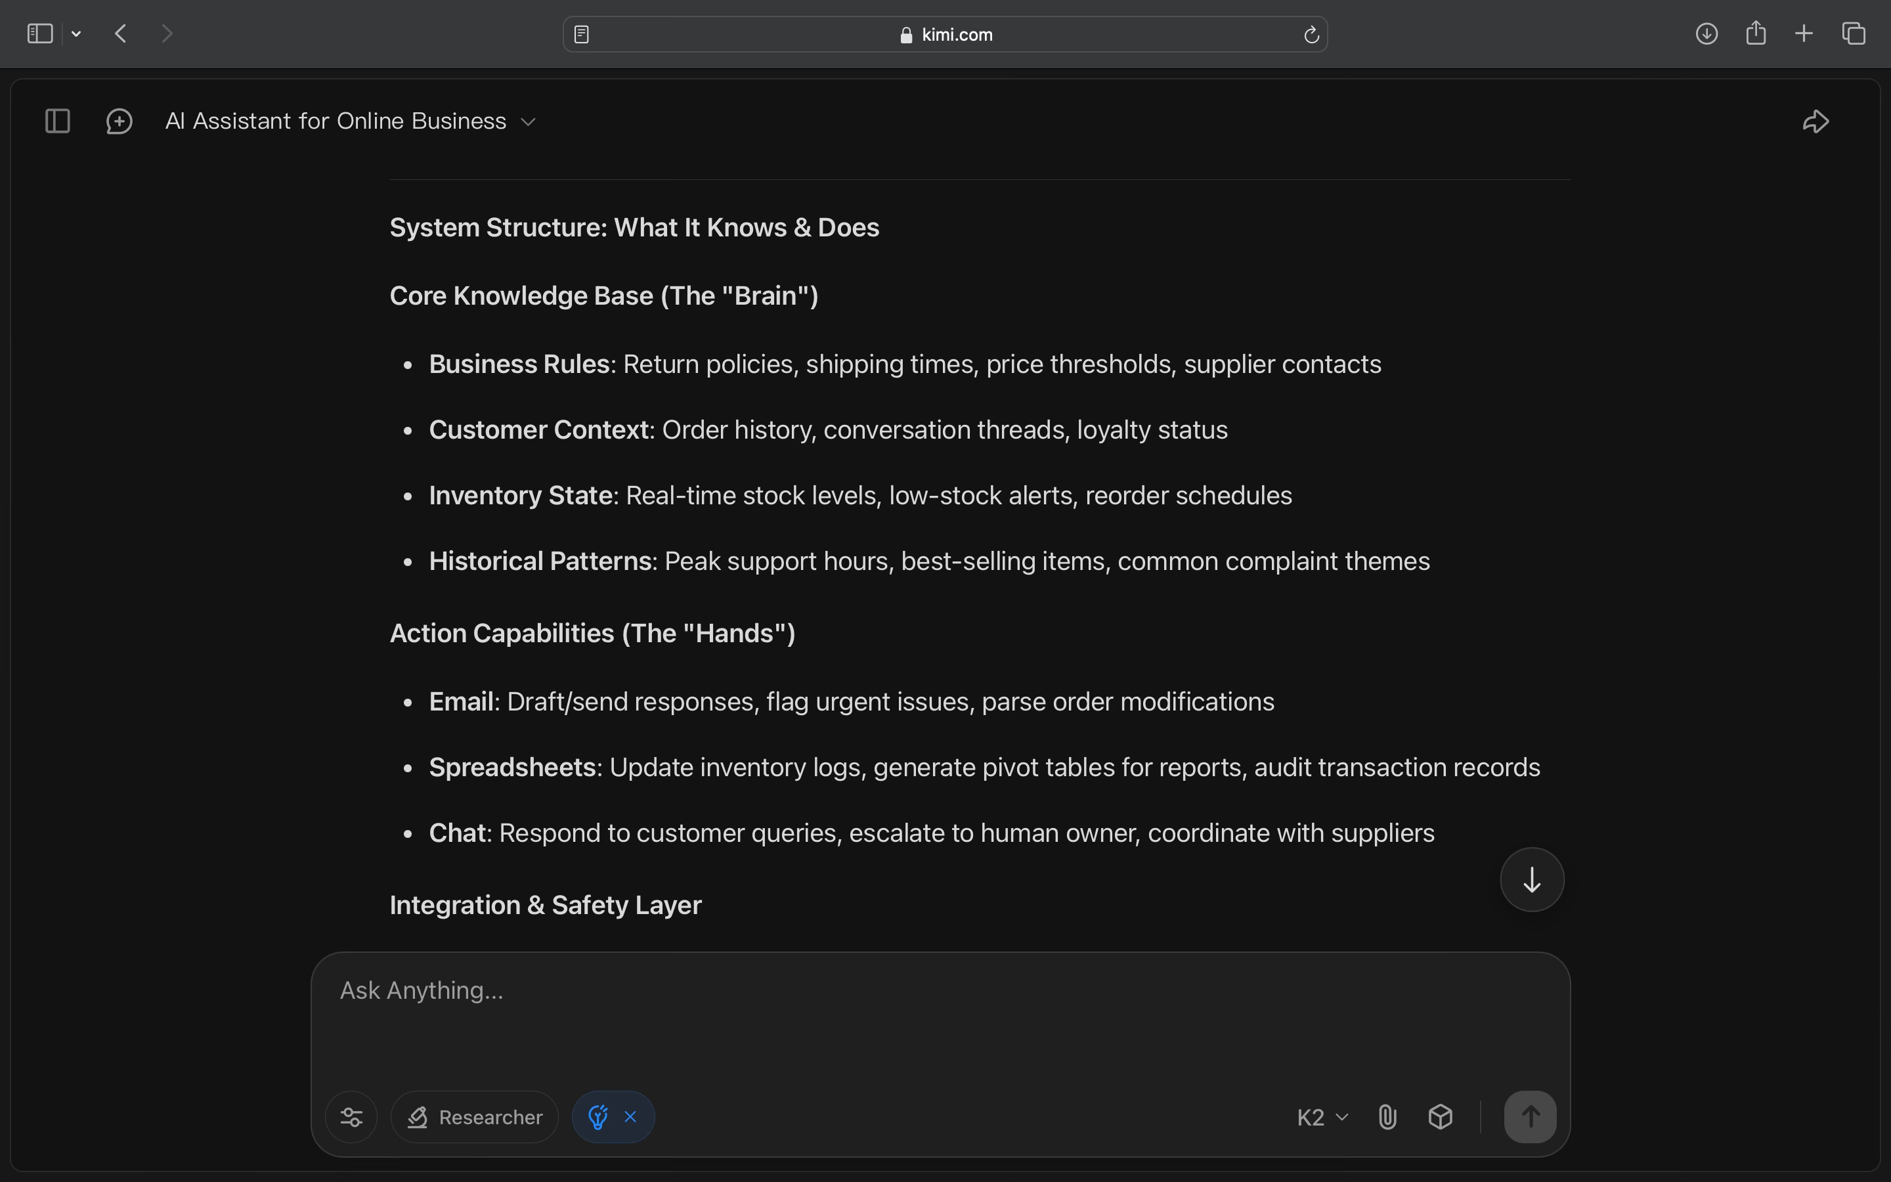The image size is (1891, 1182).
Task: Toggle the Kimi sidebar panel icon
Action: 58,121
